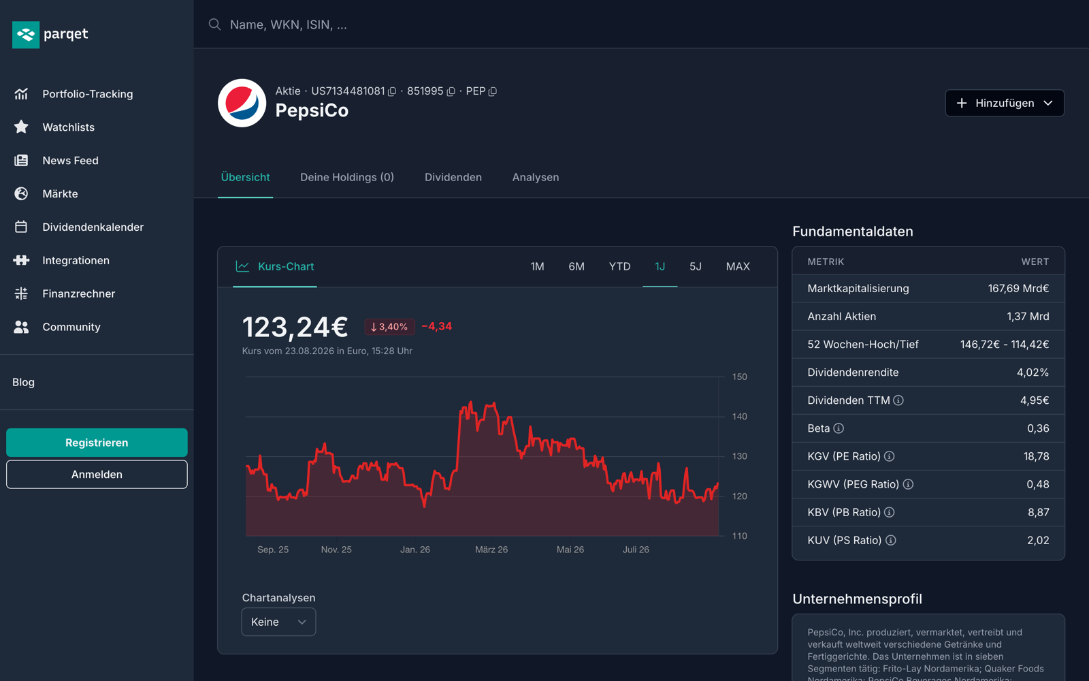Click the News Feed newspaper icon

click(21, 161)
